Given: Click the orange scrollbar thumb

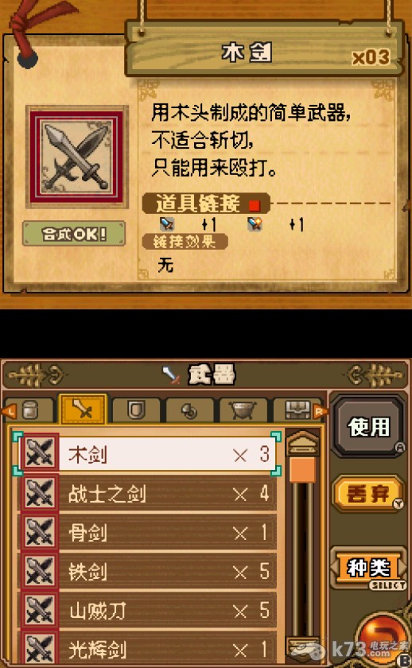Looking at the screenshot, I should (x=302, y=469).
